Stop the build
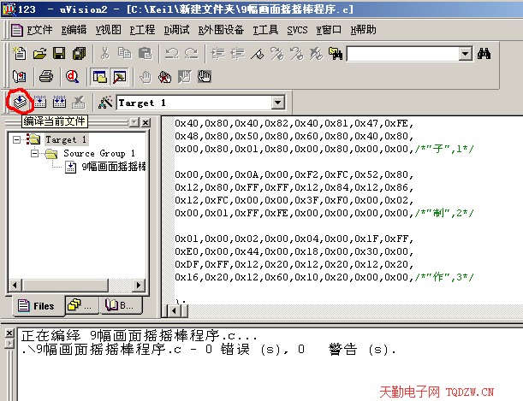This screenshot has width=523, height=401. point(79,102)
